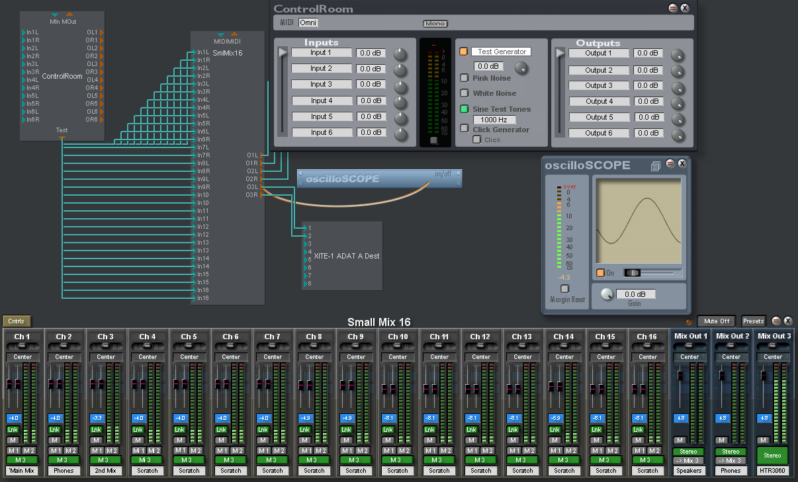This screenshot has height=482, width=798.
Task: Enable the Test Generator orange checkbox
Action: (x=464, y=52)
